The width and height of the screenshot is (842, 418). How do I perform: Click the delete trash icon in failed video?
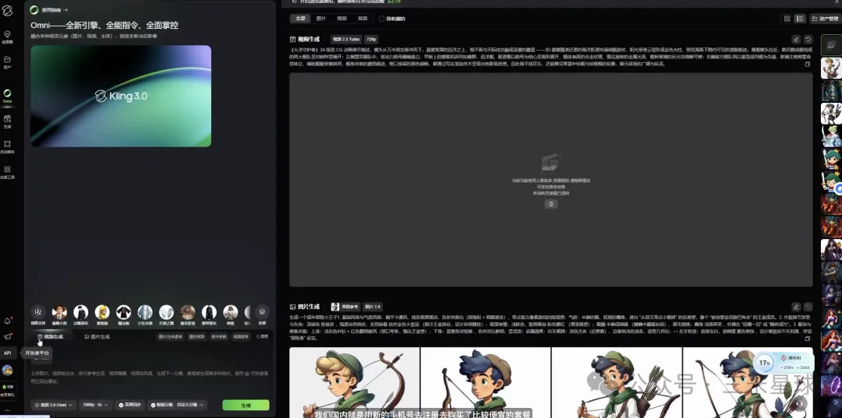pos(551,204)
